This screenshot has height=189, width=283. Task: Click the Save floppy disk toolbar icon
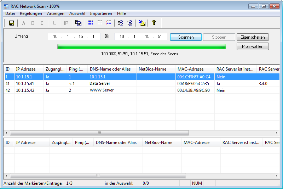coord(12,23)
